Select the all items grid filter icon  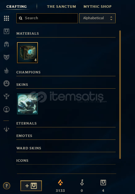pos(6,18)
